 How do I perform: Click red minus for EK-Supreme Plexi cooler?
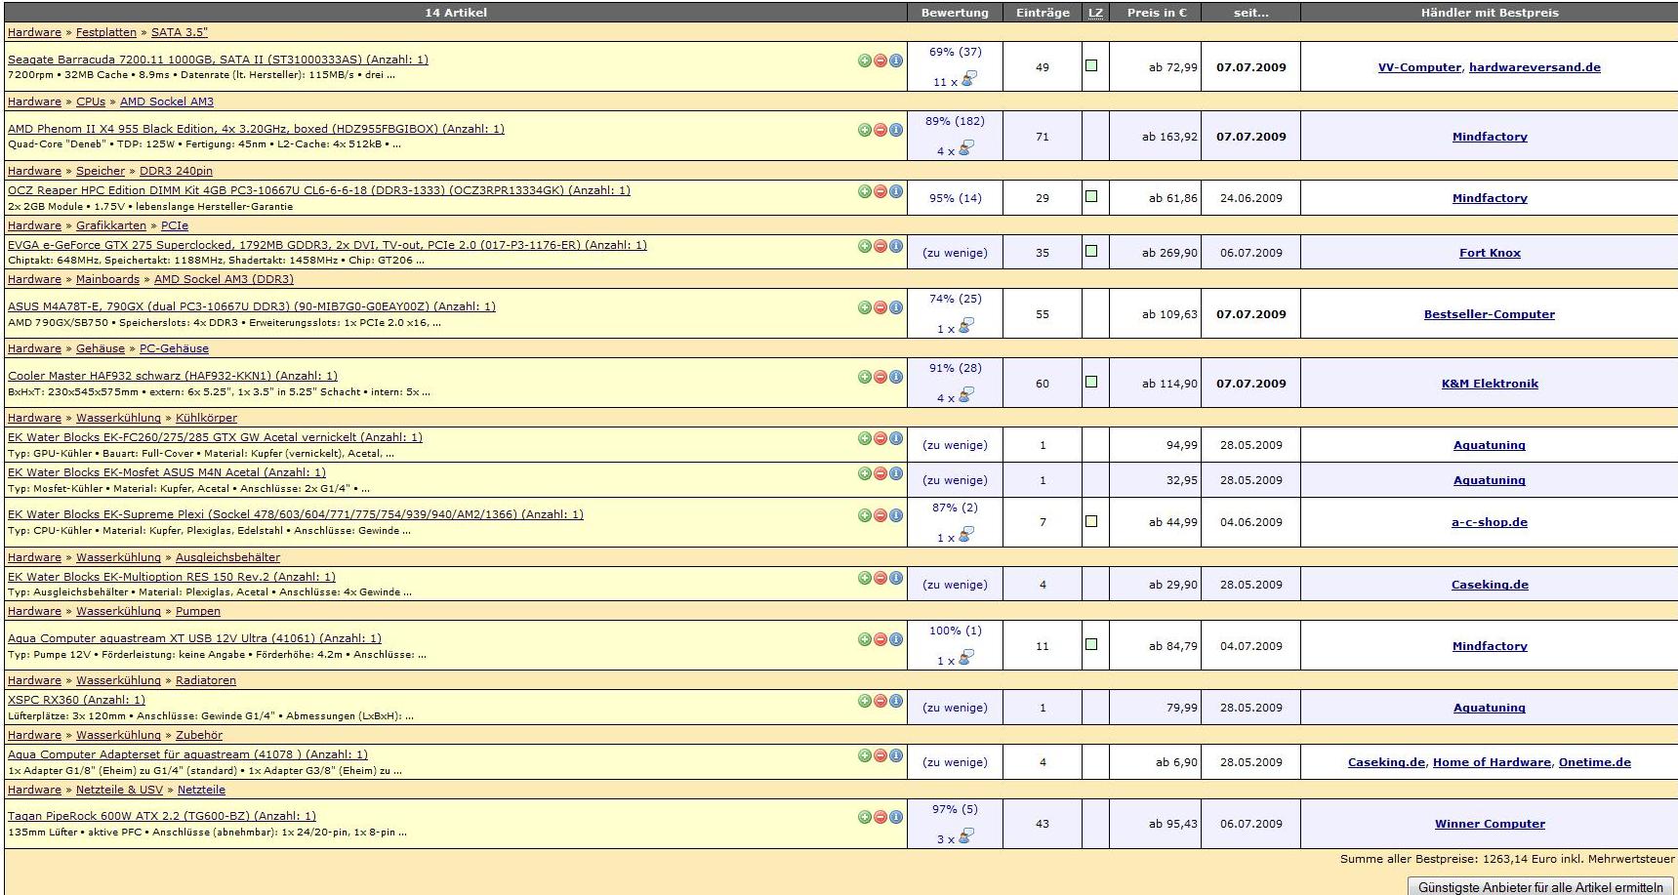coord(880,515)
